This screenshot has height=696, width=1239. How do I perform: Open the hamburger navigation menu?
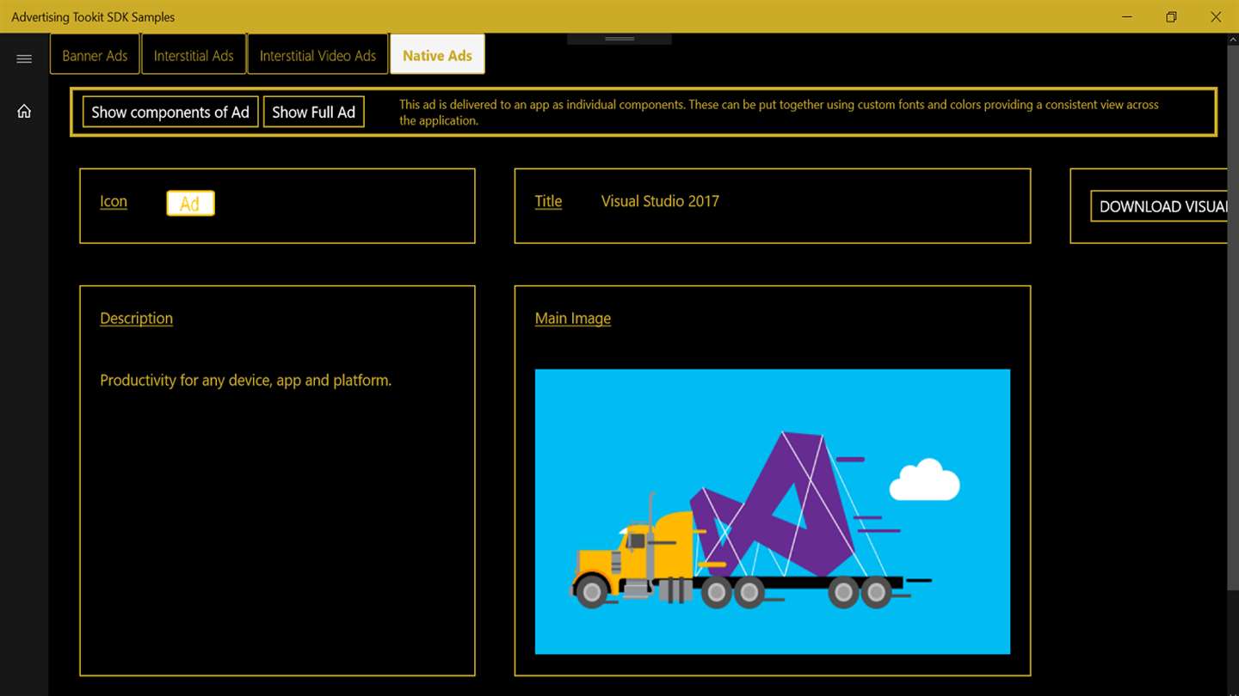(x=24, y=58)
